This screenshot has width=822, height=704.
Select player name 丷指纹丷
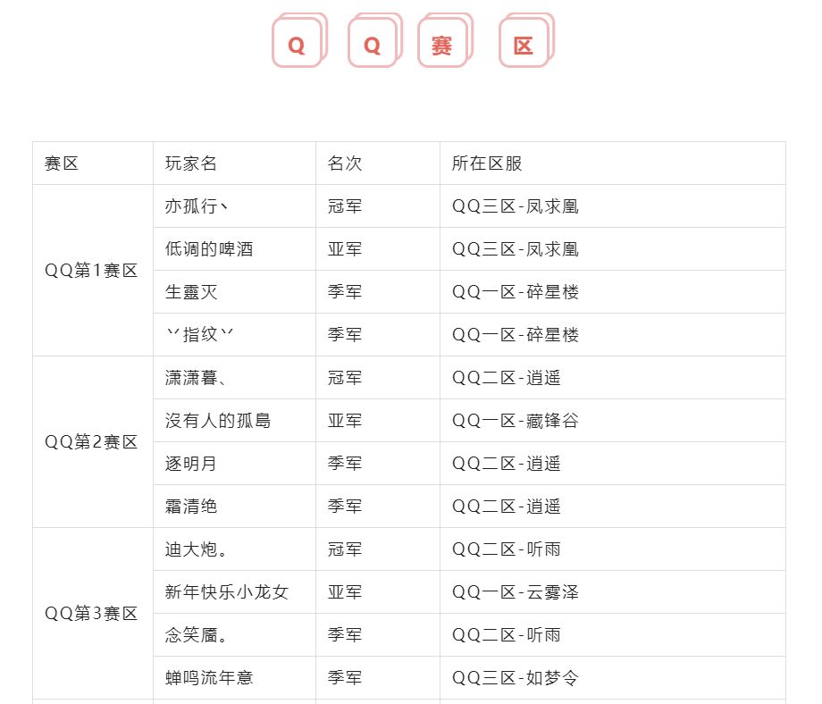coord(200,335)
